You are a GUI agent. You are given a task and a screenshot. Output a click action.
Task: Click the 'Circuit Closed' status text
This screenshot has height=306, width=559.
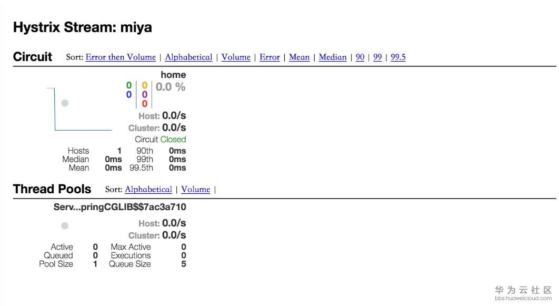coord(161,139)
